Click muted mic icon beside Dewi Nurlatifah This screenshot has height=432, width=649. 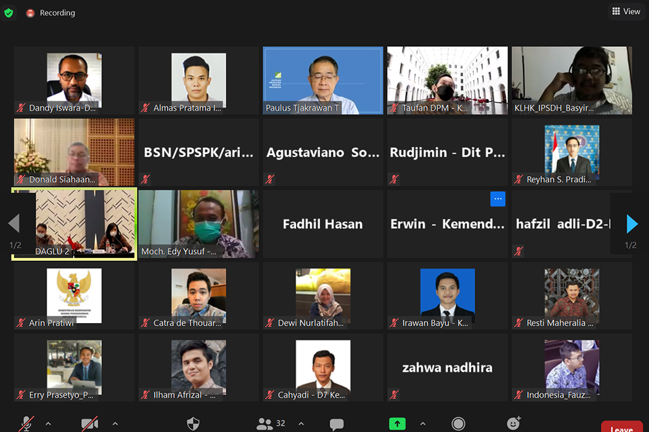(x=270, y=323)
